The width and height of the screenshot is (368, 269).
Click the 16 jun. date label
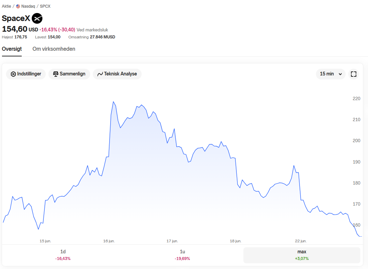tap(109, 241)
